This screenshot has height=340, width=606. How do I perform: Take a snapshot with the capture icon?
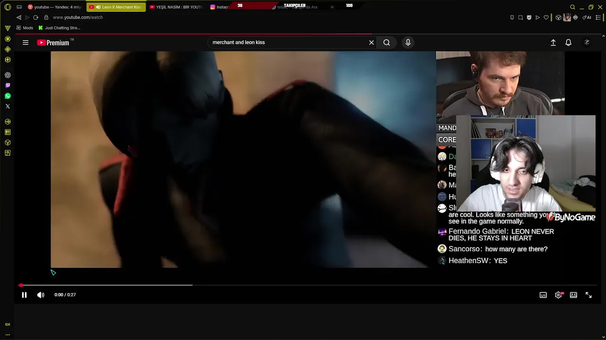[x=520, y=17]
